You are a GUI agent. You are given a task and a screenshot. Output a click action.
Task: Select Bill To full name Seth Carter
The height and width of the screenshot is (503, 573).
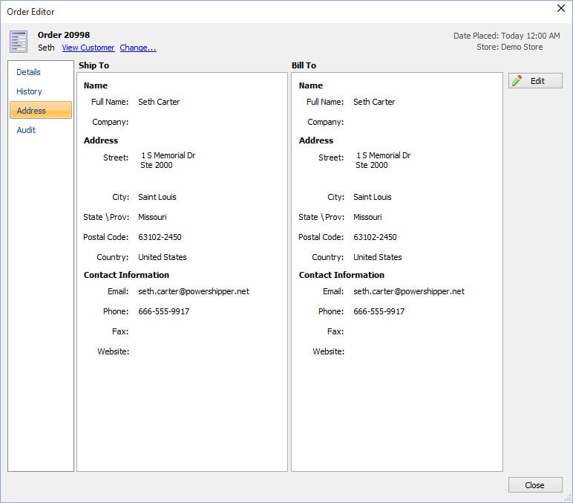(374, 102)
